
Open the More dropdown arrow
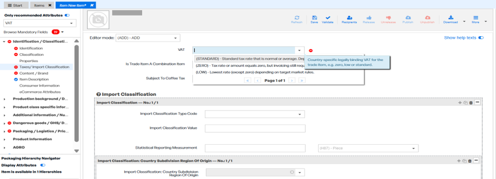point(486,21)
